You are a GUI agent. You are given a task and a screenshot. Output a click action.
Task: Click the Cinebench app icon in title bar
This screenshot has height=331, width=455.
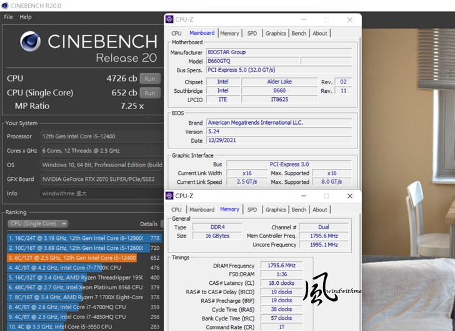click(x=6, y=5)
